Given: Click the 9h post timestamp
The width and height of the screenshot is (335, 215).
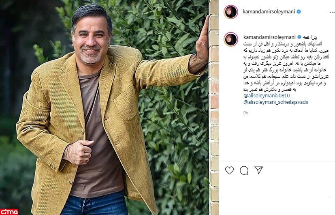Looking at the screenshot, I should point(246,113).
